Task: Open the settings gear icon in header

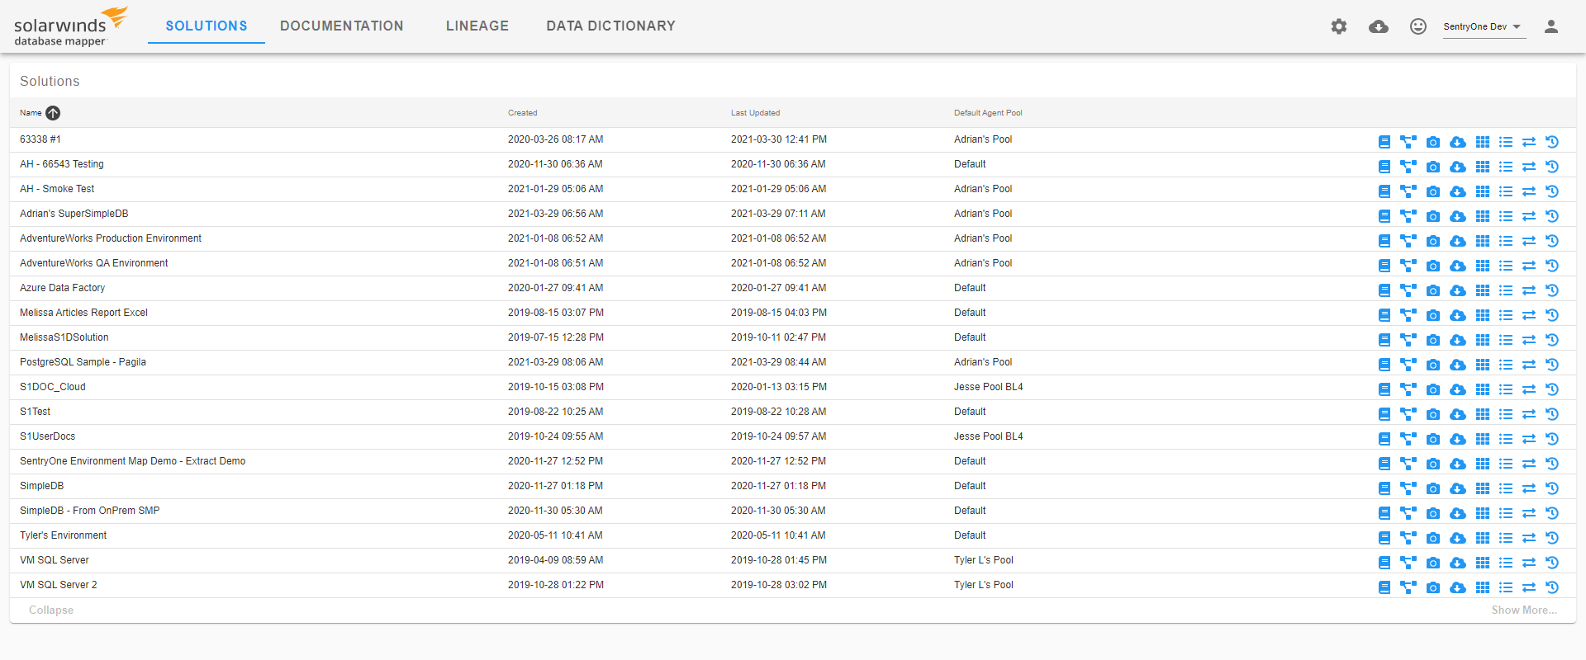Action: (x=1339, y=26)
